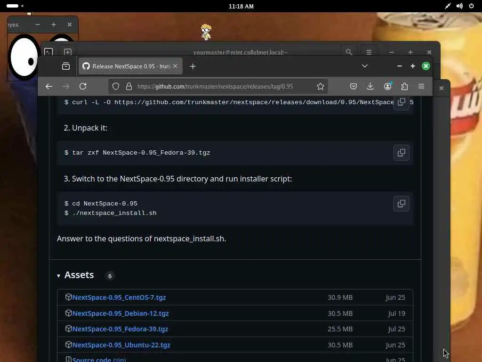Screen dimensions: 482x362
Task: Click the clock showing 11:18 AM
Action: (241, 6)
